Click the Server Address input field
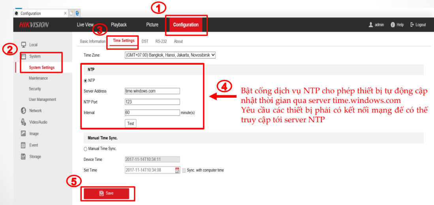 click(152, 91)
